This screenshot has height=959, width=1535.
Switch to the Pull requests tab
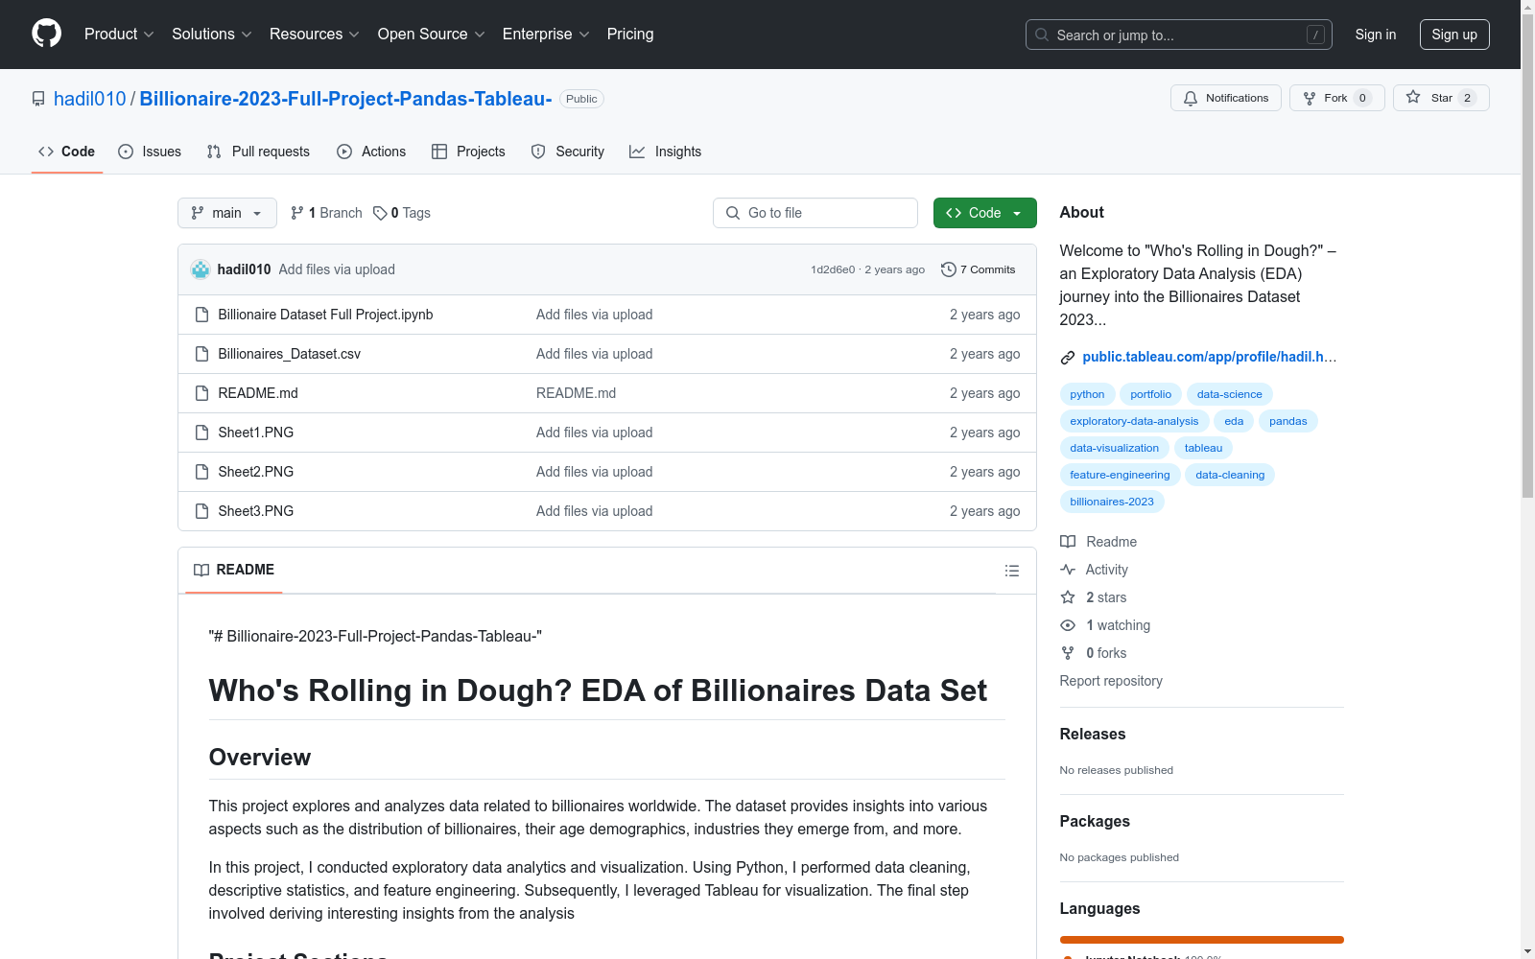258,152
